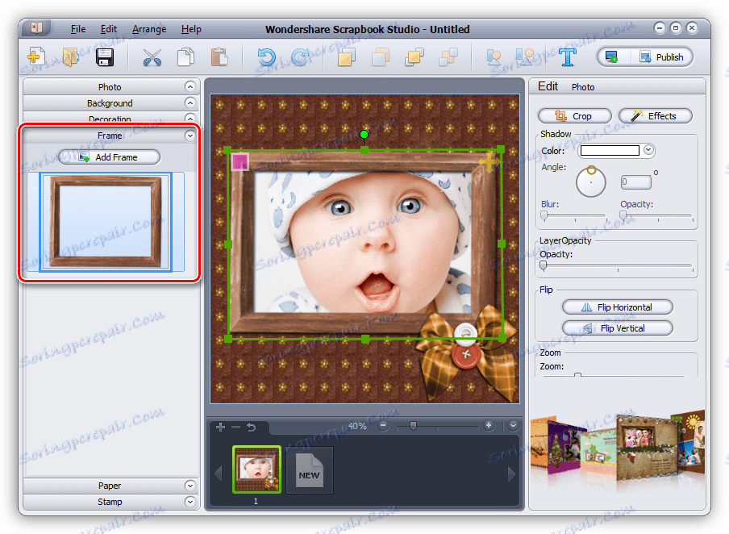Click the Cut scissors icon
Viewport: 729px width, 534px height.
click(152, 57)
